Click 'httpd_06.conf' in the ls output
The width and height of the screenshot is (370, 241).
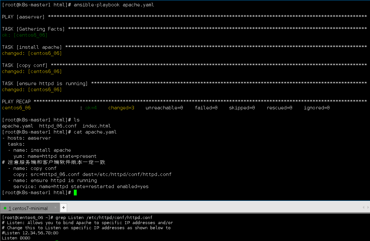(58, 126)
